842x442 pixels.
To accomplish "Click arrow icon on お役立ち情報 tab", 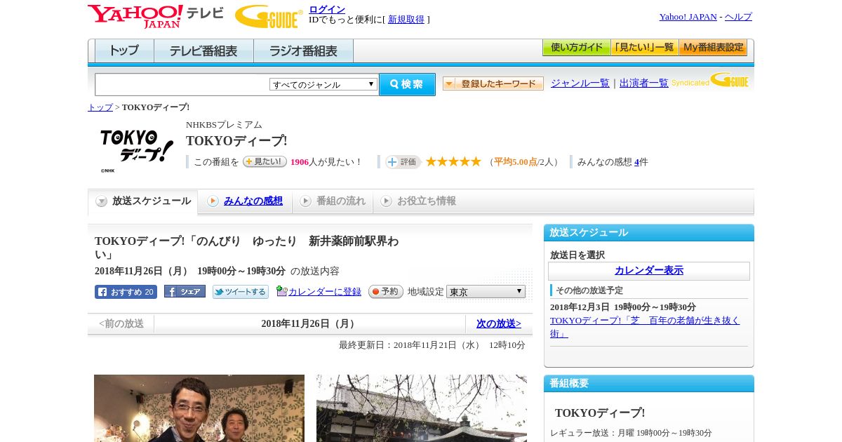I will point(386,201).
